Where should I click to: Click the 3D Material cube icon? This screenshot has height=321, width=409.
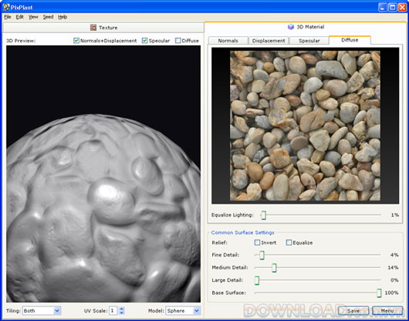291,26
